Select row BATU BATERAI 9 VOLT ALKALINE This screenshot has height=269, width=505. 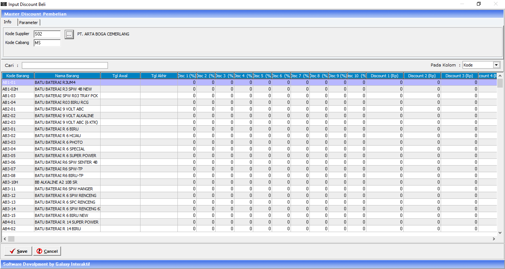[x=67, y=116]
